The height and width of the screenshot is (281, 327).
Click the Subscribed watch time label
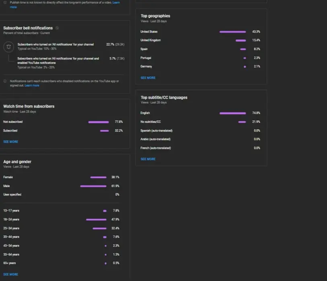pyautogui.click(x=10, y=131)
